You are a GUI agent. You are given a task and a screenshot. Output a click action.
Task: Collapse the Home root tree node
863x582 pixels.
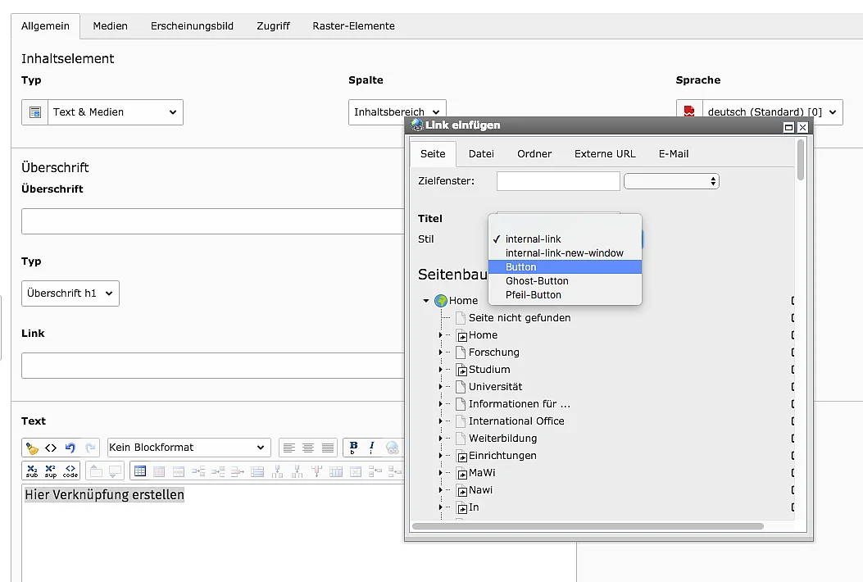[425, 301]
